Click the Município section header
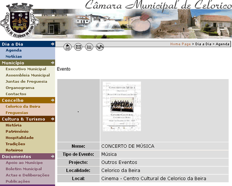The height and width of the screenshot is (186, 232). 27,63
